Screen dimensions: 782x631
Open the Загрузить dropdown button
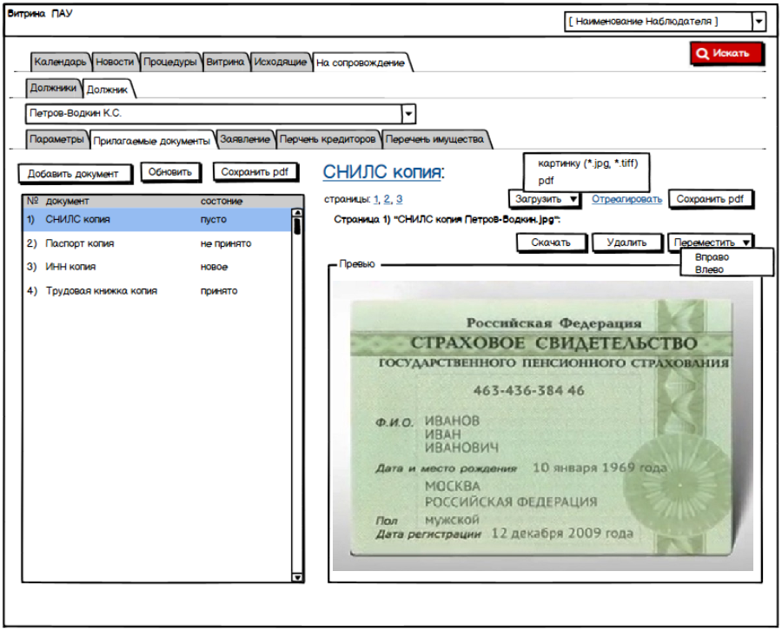click(545, 199)
